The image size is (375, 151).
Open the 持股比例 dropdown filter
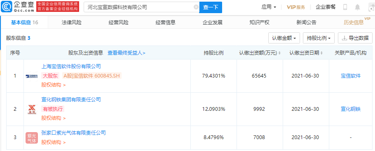click(x=319, y=38)
